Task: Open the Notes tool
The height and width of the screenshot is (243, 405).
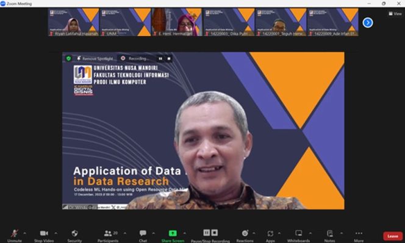Action: click(x=329, y=236)
